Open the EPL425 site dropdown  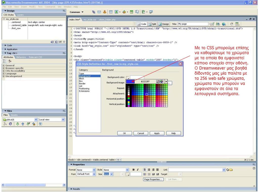(x=36, y=120)
